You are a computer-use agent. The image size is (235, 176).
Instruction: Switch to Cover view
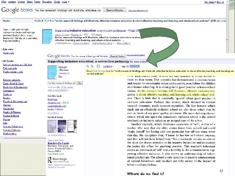(x=8, y=53)
